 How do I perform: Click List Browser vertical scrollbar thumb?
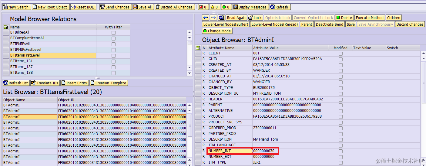(x=190, y=125)
